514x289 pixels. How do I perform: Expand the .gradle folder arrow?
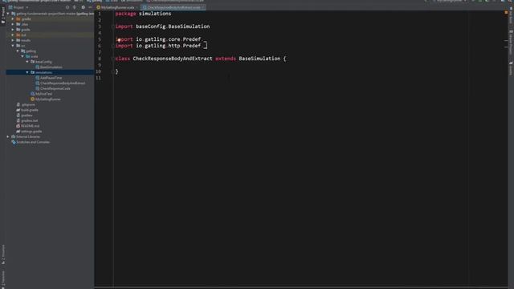(x=13, y=18)
